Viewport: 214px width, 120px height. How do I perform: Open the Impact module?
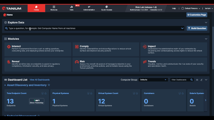pyautogui.click(x=174, y=49)
